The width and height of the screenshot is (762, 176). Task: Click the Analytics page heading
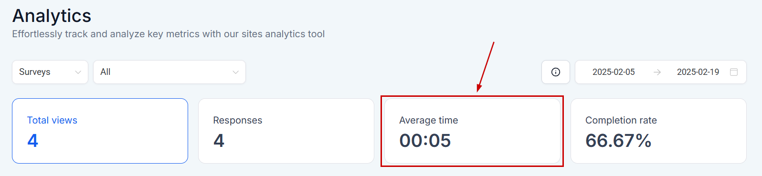coord(52,16)
